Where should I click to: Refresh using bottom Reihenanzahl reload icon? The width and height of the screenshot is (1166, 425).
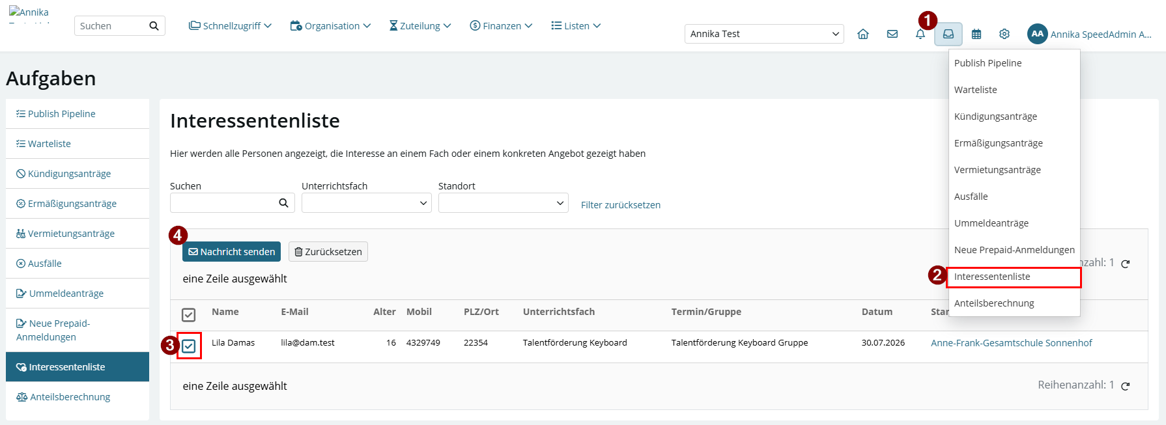[x=1125, y=386]
